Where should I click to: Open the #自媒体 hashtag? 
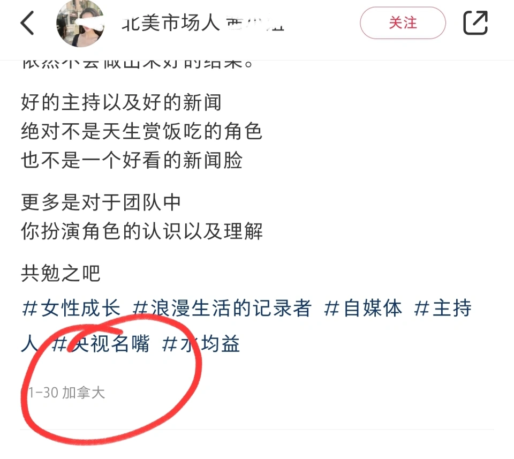tap(363, 308)
